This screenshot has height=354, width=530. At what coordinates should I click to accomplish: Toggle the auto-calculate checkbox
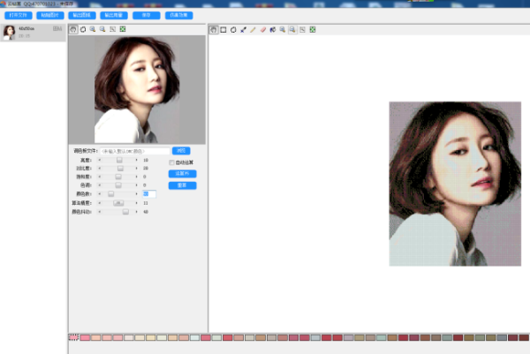coord(171,162)
